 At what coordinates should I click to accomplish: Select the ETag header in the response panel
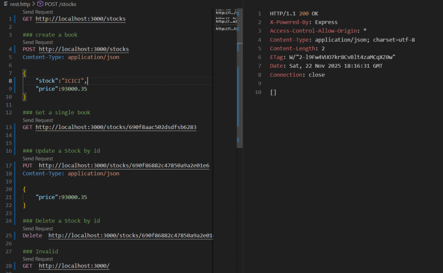point(276,57)
